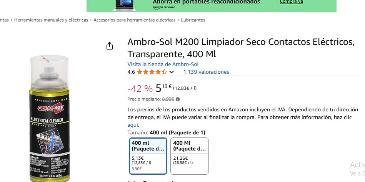Click 'Compra ya' in the top banner

(291, 2)
